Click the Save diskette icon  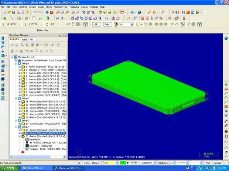14,13
